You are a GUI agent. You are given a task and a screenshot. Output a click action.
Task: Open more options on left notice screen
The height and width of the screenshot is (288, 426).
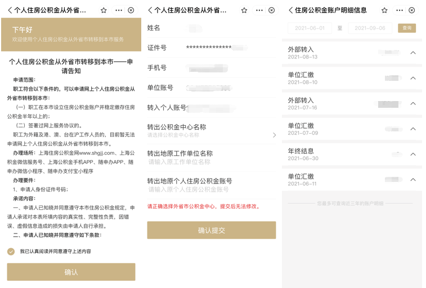point(119,10)
